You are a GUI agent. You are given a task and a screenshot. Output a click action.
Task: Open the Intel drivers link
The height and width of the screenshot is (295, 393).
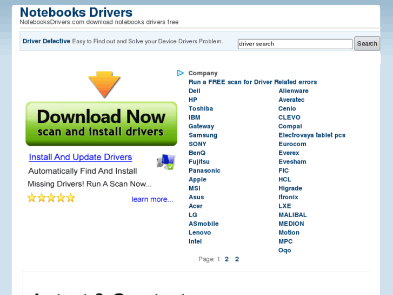195,241
